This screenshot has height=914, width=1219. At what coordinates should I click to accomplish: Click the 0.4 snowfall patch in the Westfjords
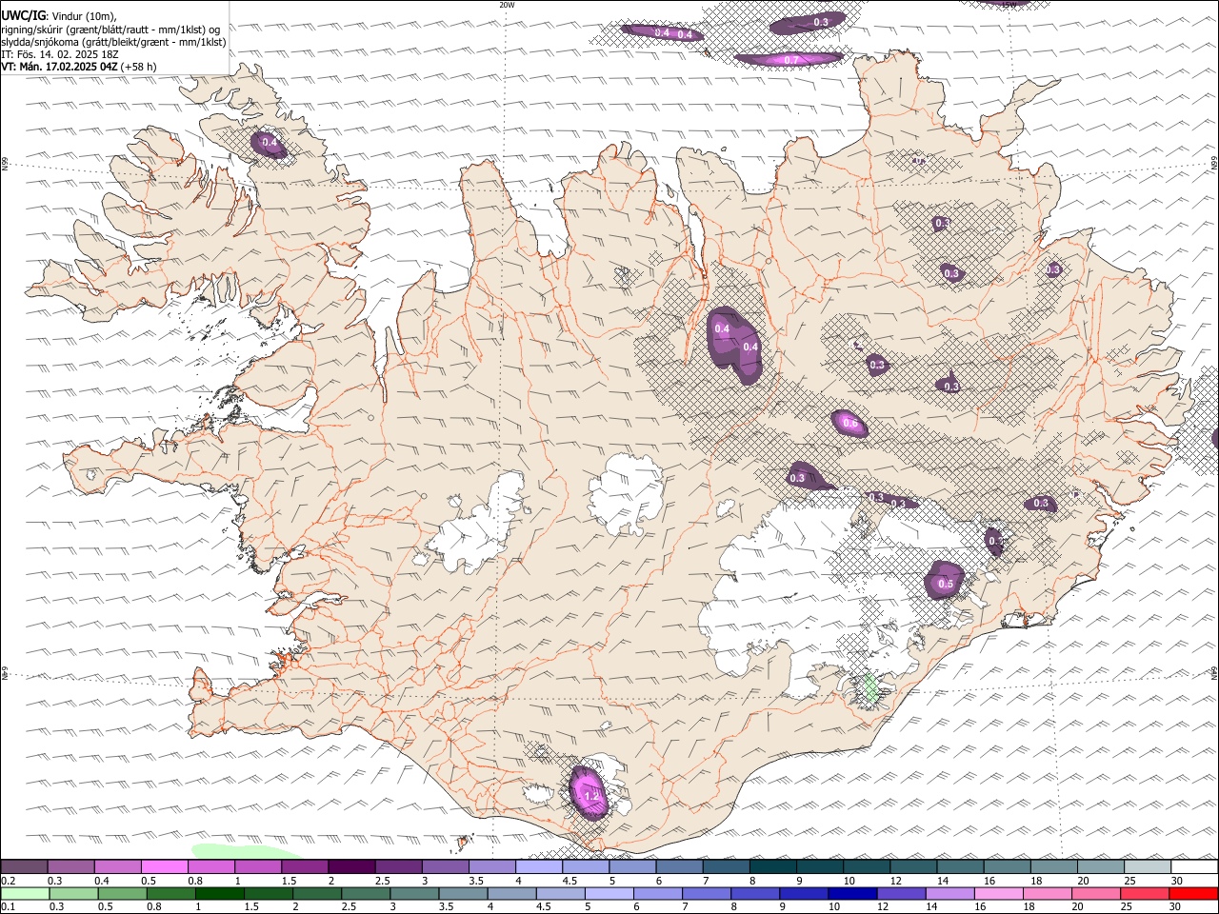pyautogui.click(x=270, y=144)
